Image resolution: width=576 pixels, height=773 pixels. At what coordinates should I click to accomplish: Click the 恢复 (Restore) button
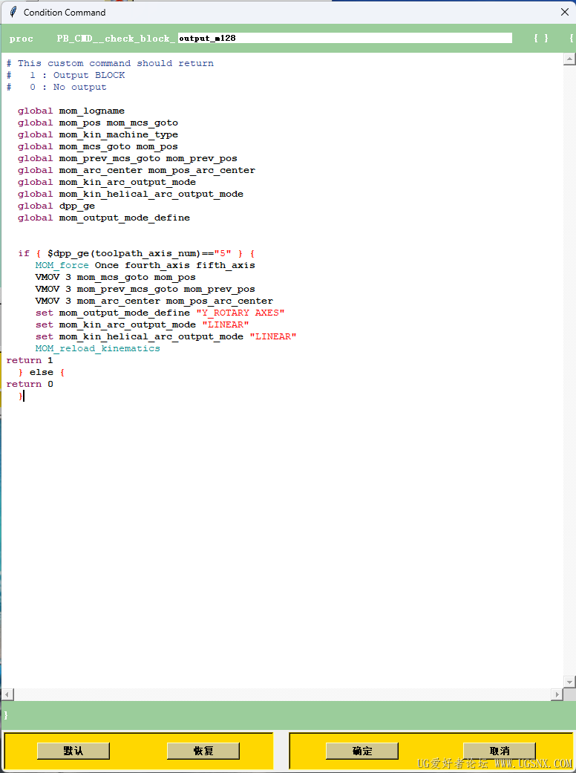point(203,751)
